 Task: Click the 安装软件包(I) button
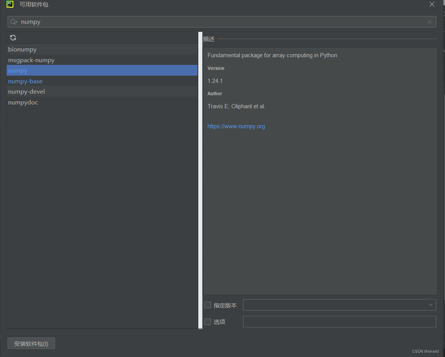click(x=31, y=344)
